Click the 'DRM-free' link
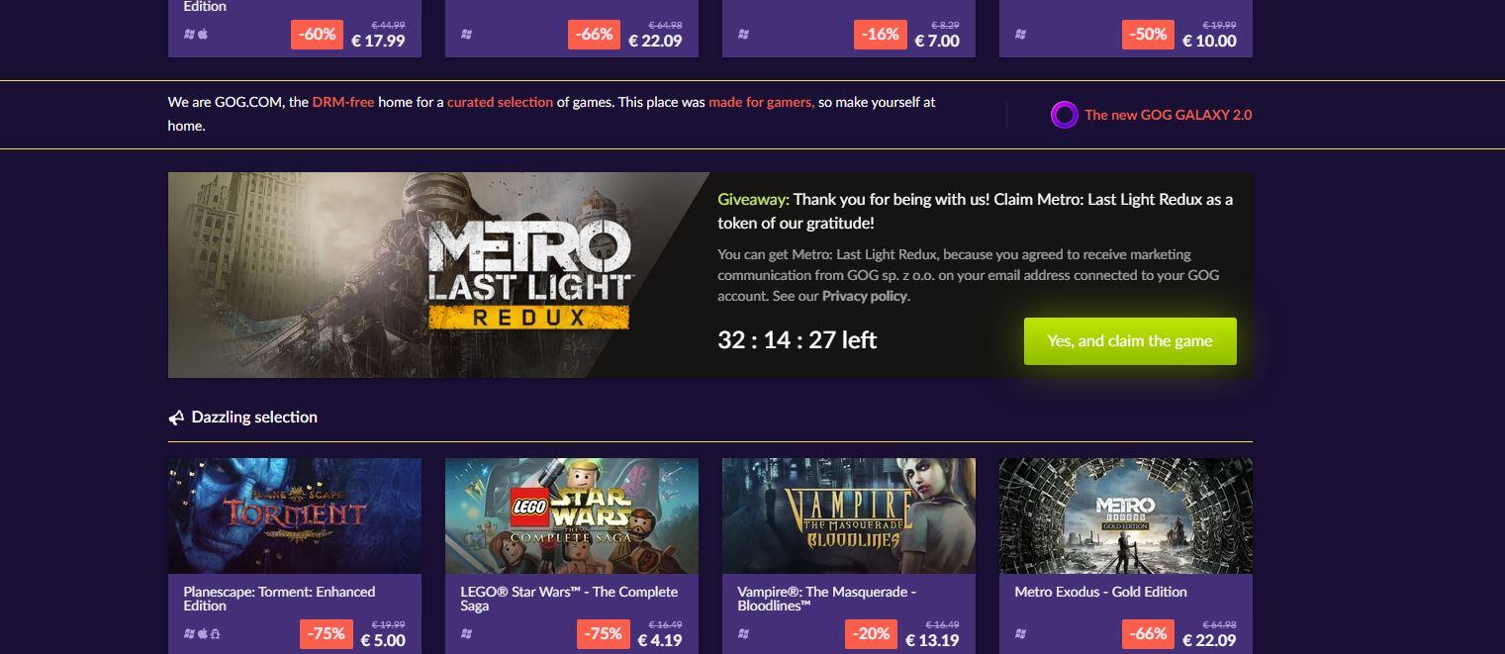Screen dimensions: 1505x654 click(x=343, y=102)
